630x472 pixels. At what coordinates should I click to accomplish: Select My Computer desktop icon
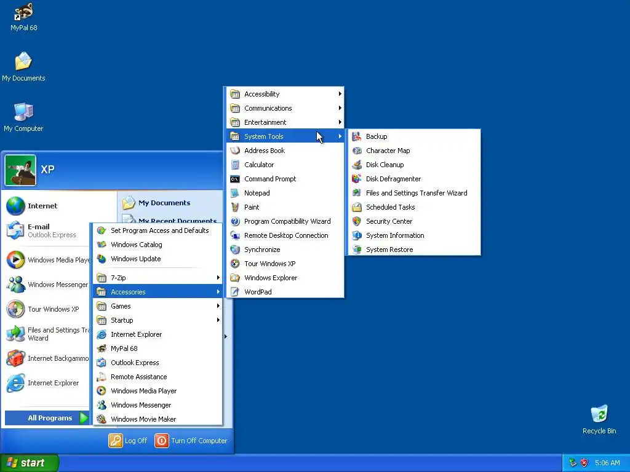[23, 117]
